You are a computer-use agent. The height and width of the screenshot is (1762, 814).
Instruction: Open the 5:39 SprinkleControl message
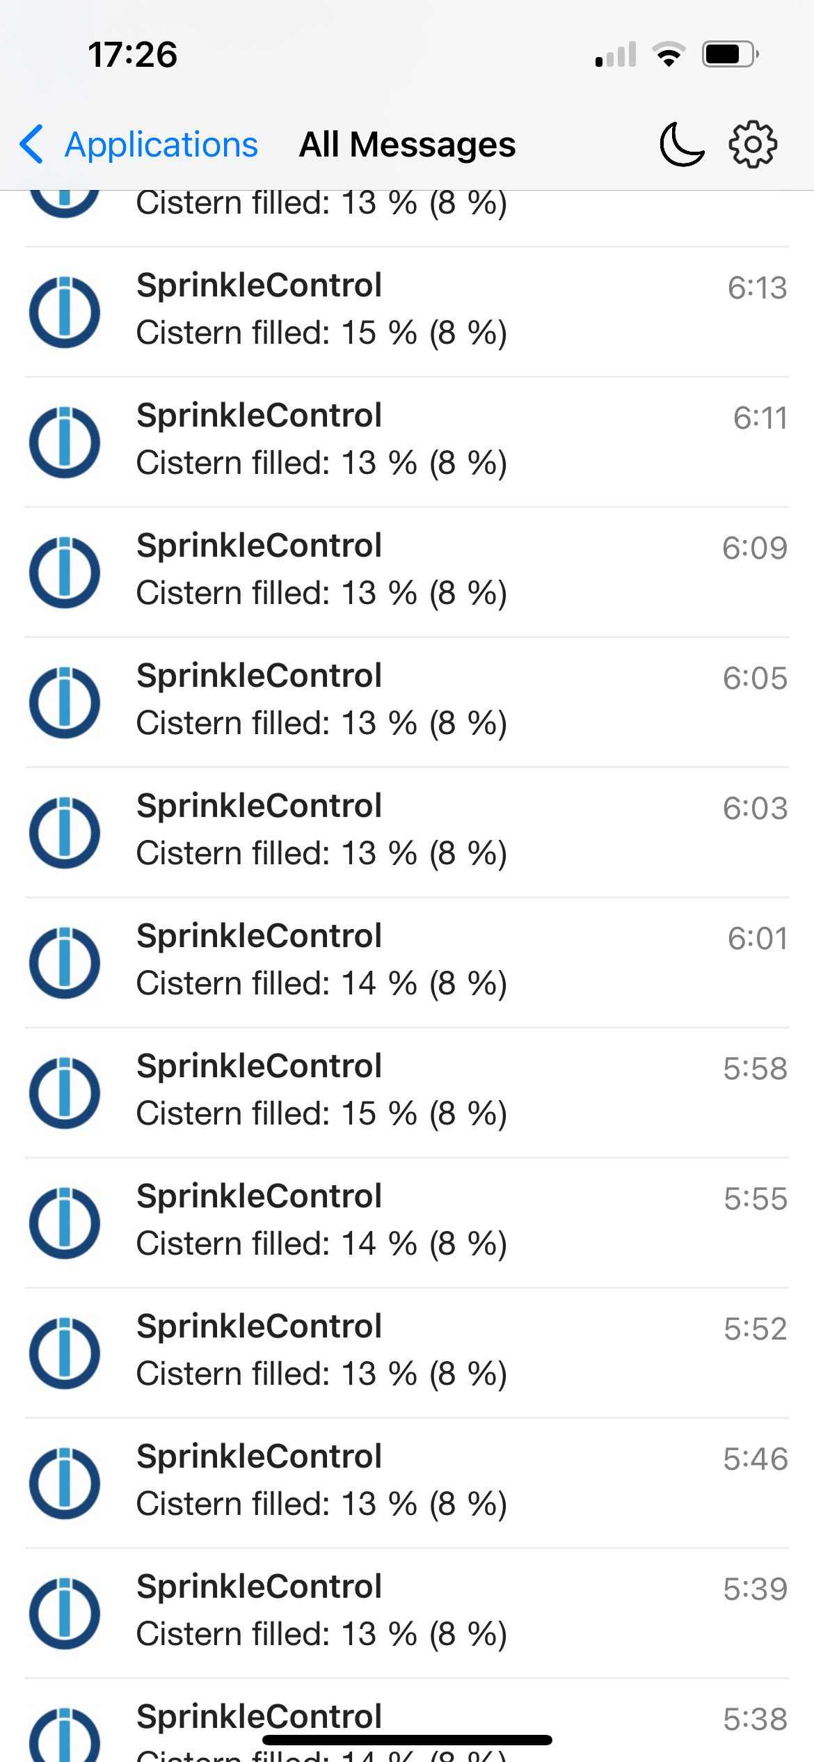[407, 1613]
